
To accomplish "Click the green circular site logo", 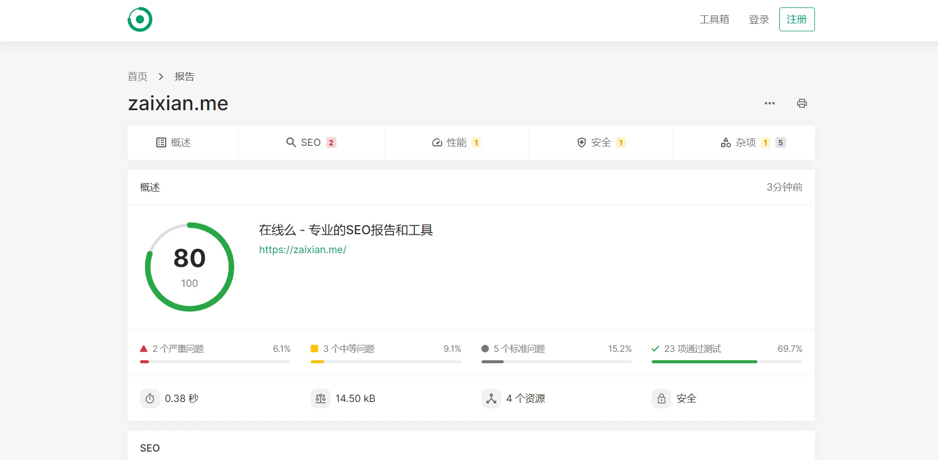I will pos(140,19).
